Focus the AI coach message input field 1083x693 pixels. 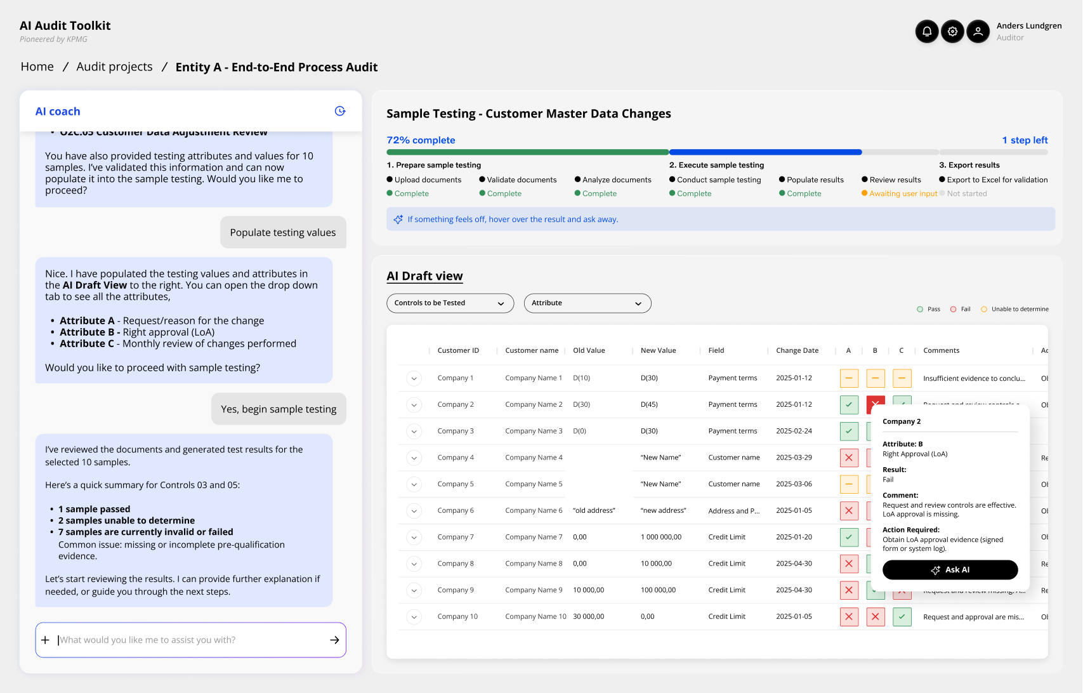click(x=190, y=640)
